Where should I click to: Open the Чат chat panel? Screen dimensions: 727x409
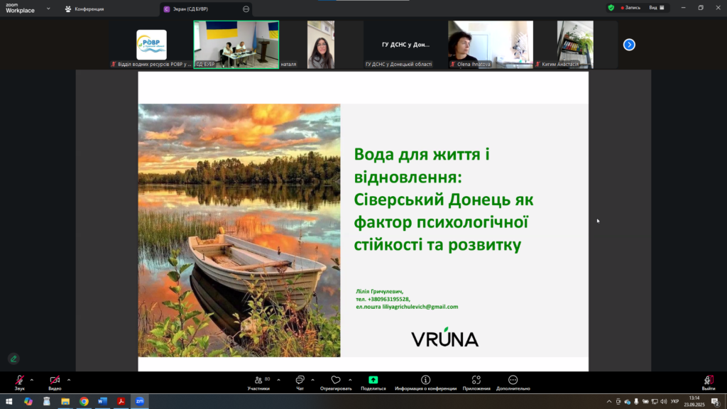300,381
